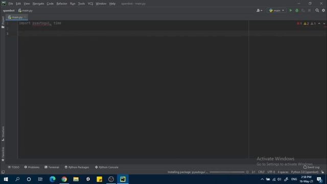Open Windows Start menu
327x184 pixels.
coord(6,179)
